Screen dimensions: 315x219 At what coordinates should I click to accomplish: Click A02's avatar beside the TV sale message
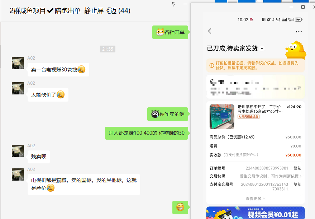[x=18, y=63]
